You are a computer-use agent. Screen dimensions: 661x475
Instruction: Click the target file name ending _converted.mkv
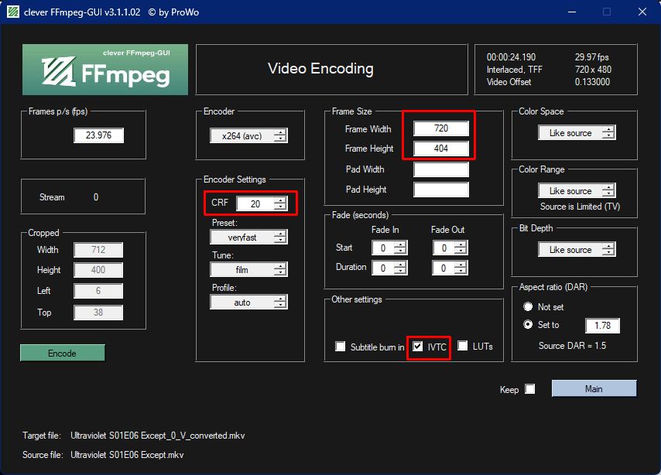click(x=158, y=436)
